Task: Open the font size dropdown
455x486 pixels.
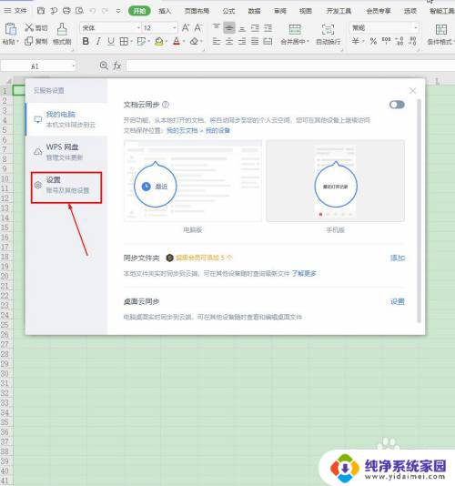Action: pyautogui.click(x=175, y=28)
